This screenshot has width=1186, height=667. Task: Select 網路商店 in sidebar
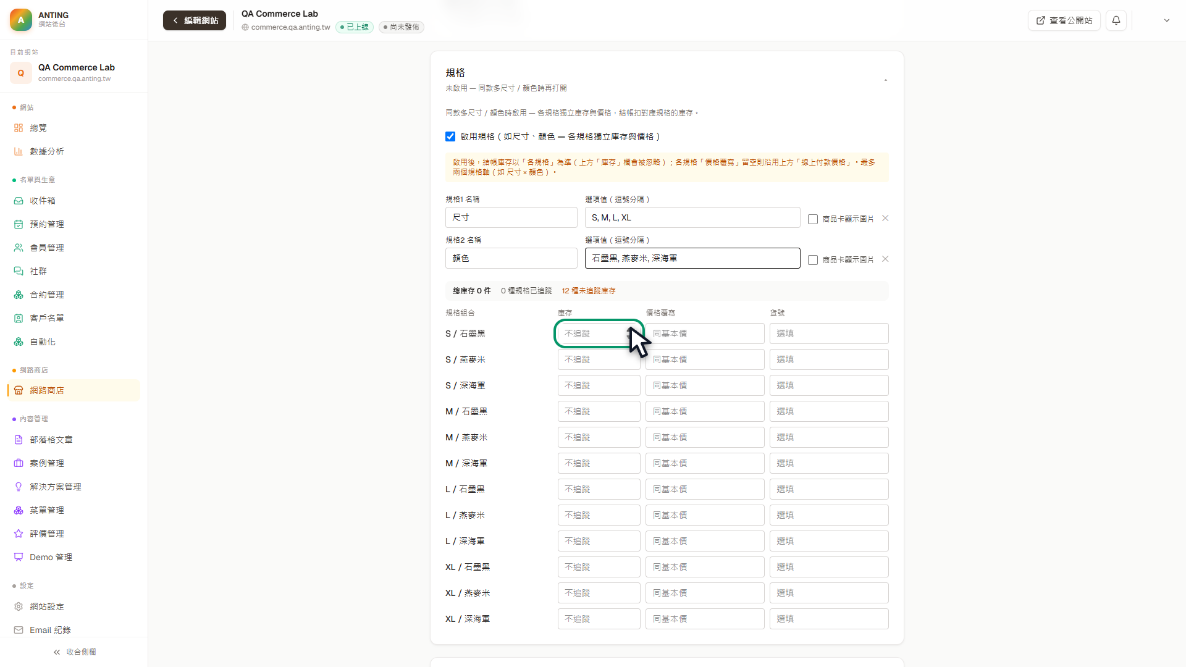point(74,390)
